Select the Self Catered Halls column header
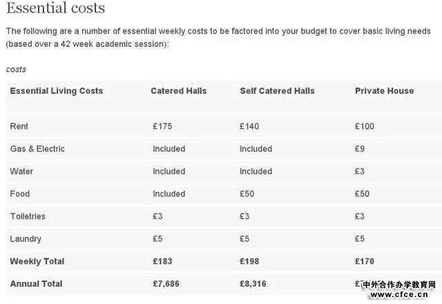 277,90
